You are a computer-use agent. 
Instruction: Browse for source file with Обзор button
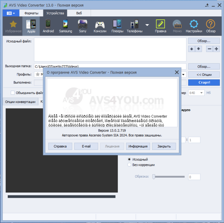tap(204, 41)
